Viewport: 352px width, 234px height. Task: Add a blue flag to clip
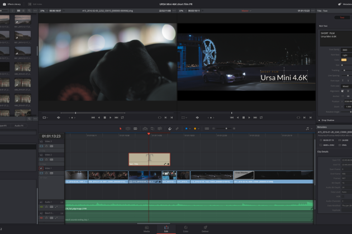(186, 129)
